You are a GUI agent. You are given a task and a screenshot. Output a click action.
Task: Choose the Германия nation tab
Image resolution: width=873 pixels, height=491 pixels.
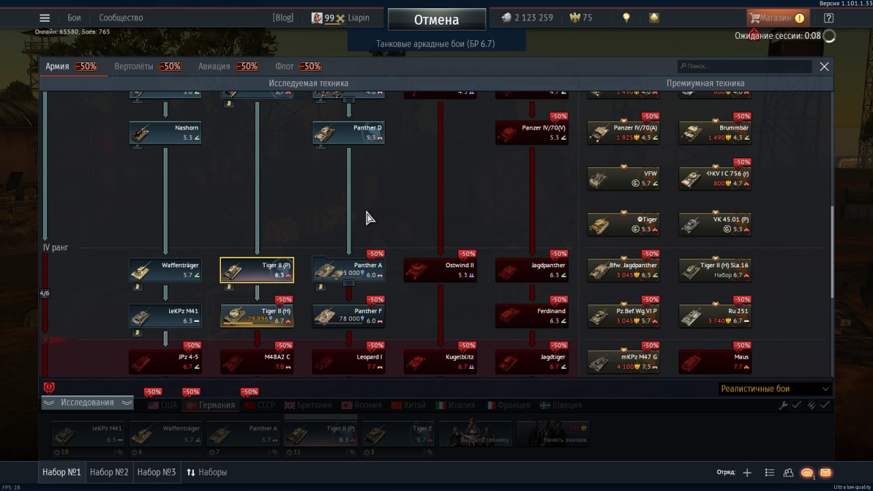211,405
